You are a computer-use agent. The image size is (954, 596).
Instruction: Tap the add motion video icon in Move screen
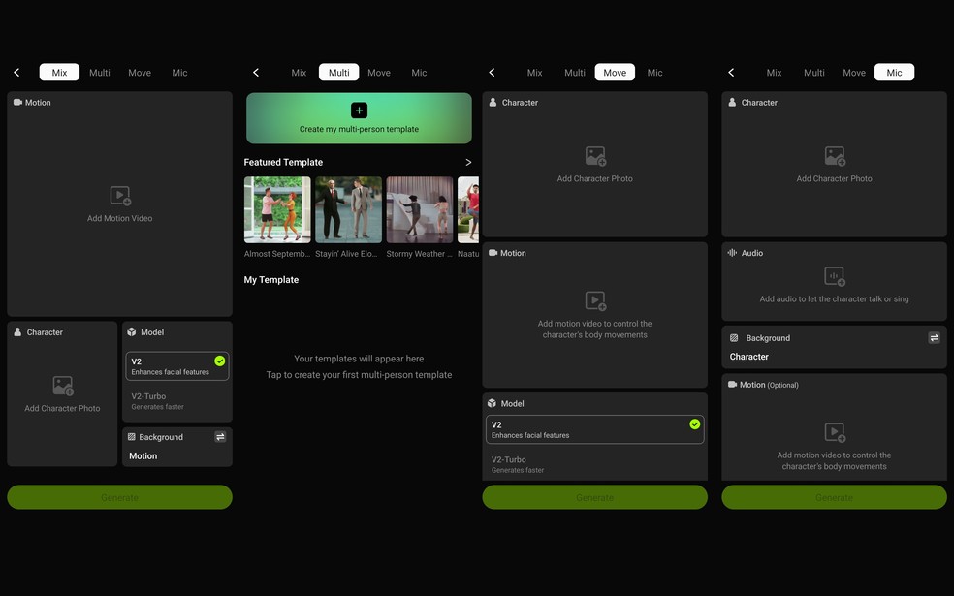pyautogui.click(x=595, y=300)
